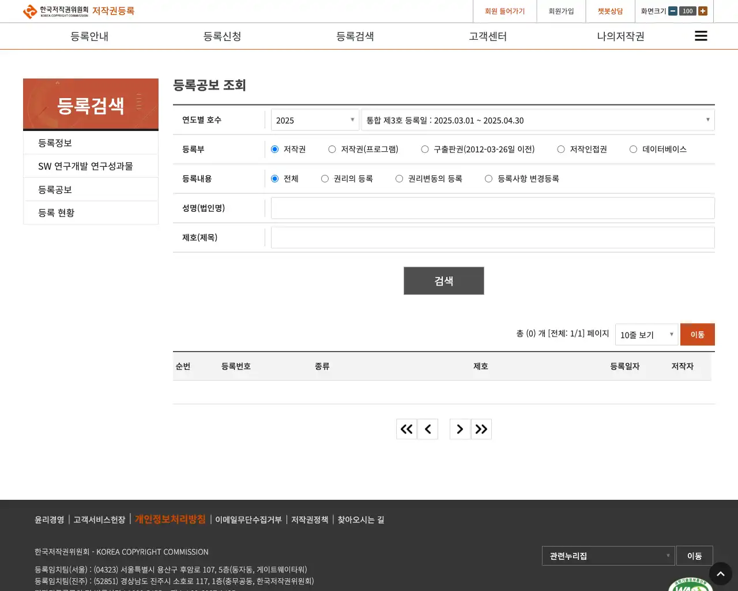Go to previous page arrow icon
The image size is (738, 591).
coord(428,429)
